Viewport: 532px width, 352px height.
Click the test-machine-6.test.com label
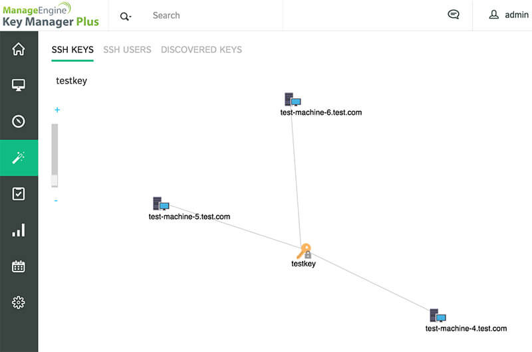pyautogui.click(x=321, y=112)
